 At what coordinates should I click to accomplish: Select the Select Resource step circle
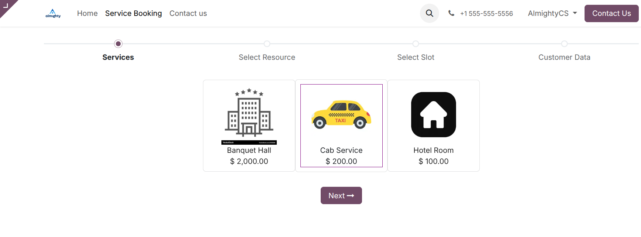[x=267, y=44]
